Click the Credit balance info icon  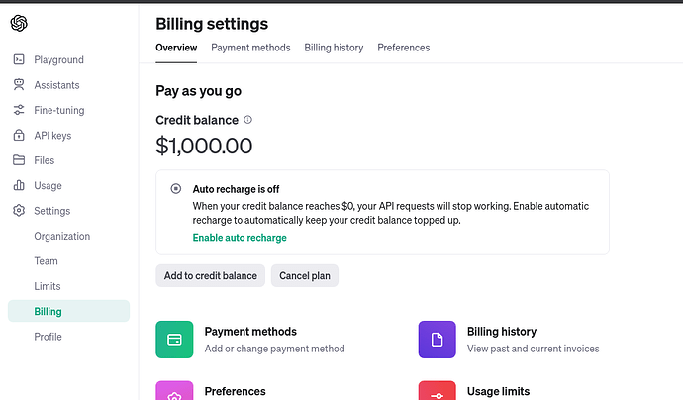tap(247, 120)
